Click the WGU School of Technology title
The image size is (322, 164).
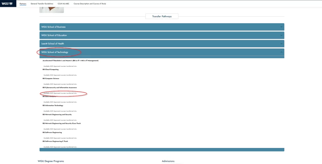tap(55, 52)
